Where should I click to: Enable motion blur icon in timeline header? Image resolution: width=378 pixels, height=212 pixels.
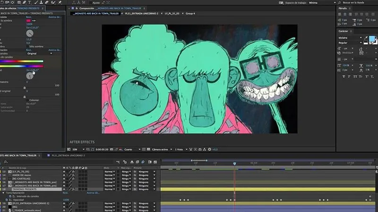pyautogui.click(x=143, y=162)
